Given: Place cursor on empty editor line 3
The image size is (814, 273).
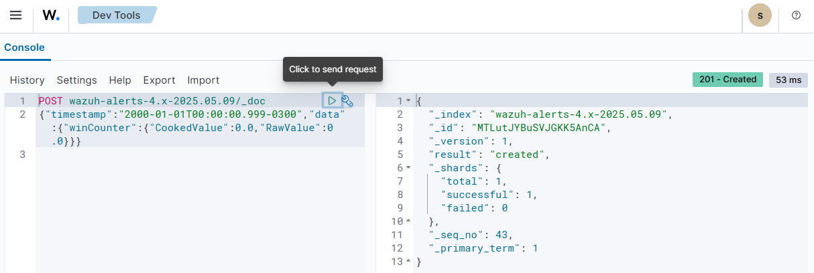Looking at the screenshot, I should point(200,155).
